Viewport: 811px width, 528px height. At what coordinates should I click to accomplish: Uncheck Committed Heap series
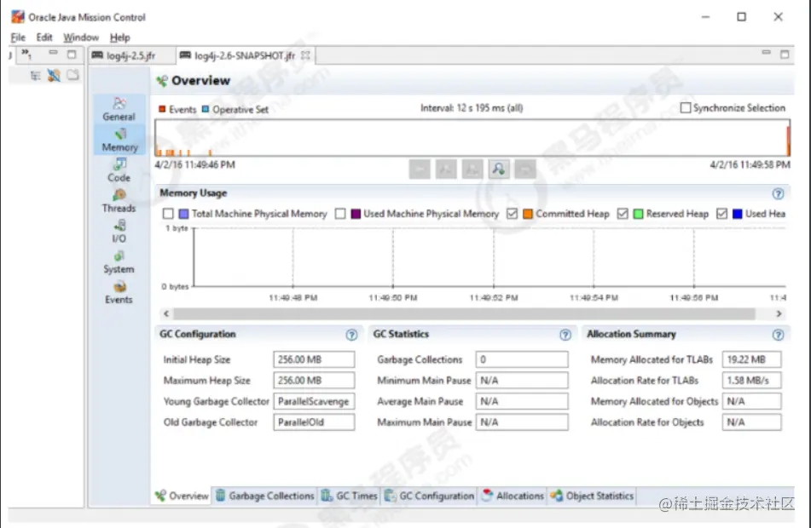tap(512, 214)
